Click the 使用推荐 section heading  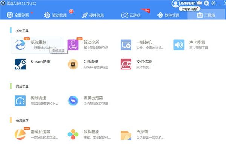[x=22, y=120]
